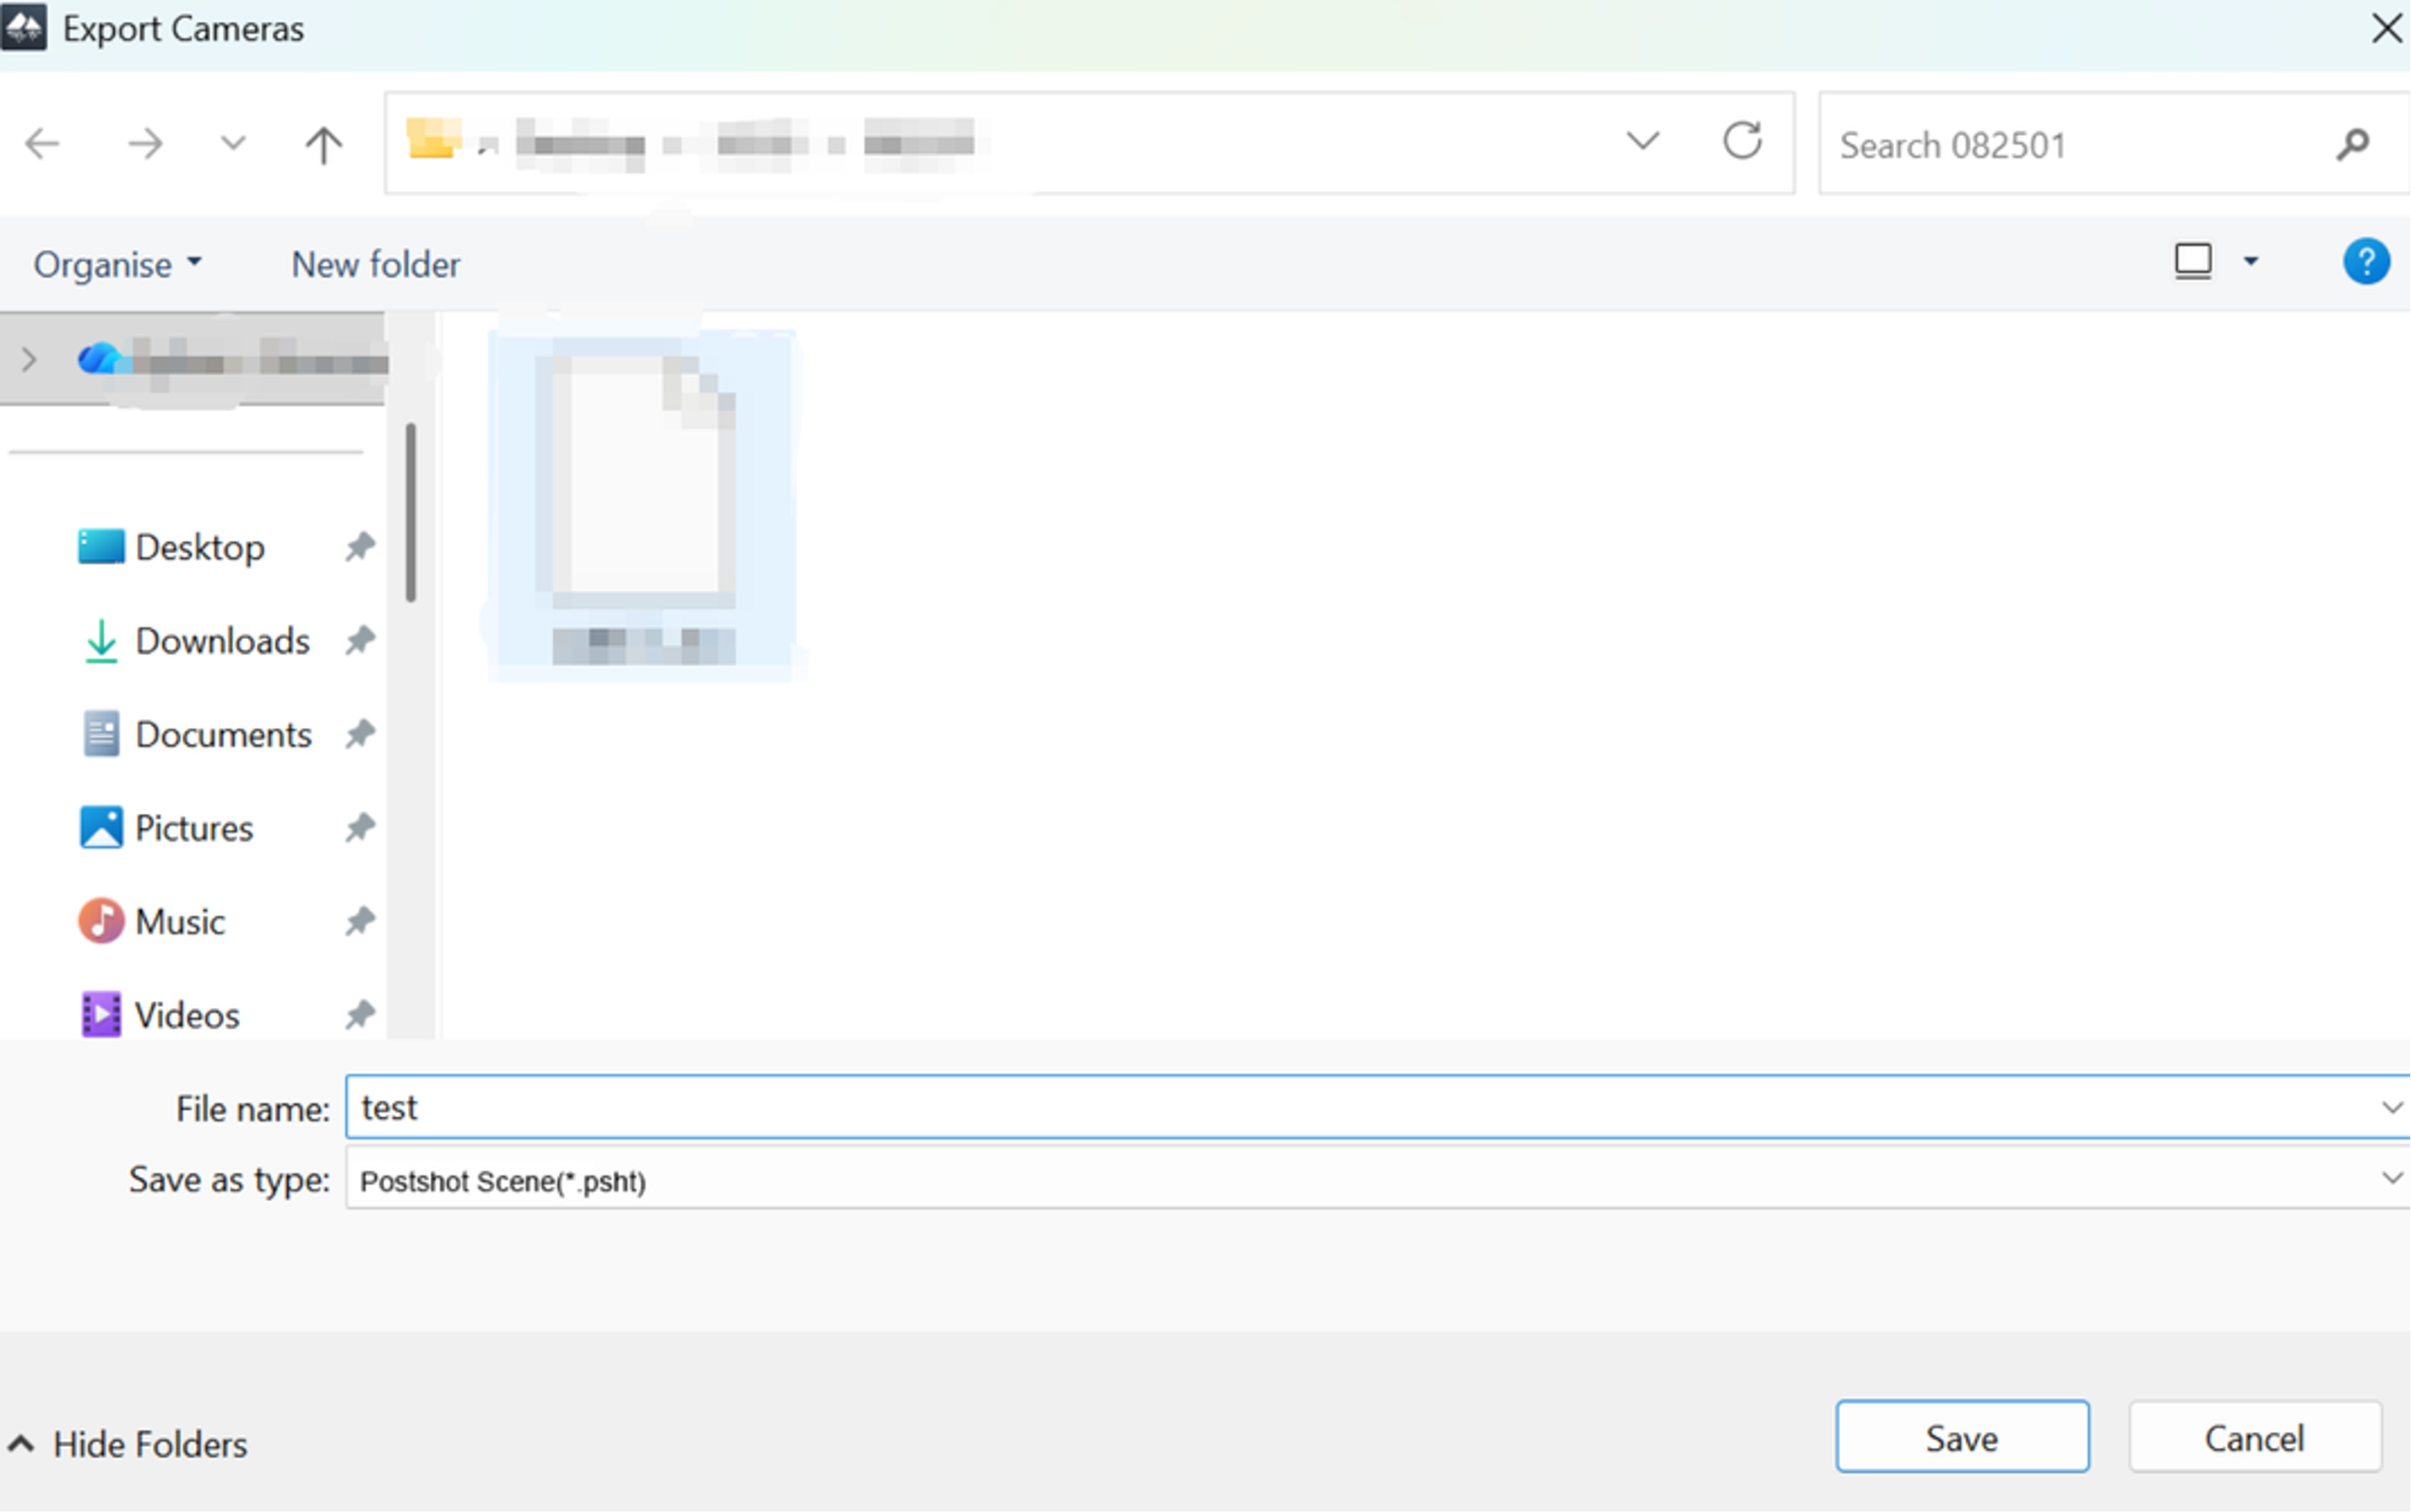Click Hide Folders

(x=130, y=1443)
